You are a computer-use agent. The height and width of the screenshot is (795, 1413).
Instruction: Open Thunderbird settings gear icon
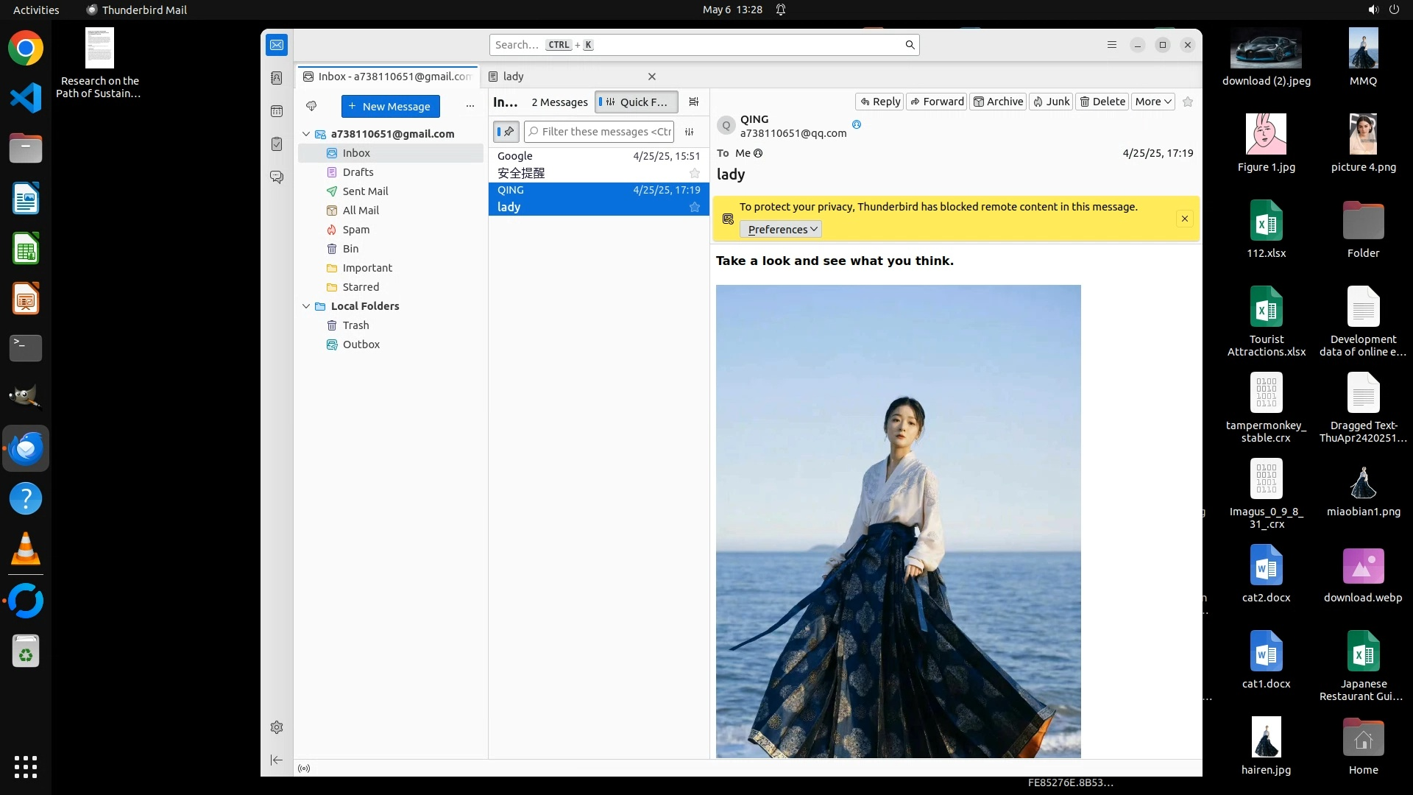[x=277, y=727]
